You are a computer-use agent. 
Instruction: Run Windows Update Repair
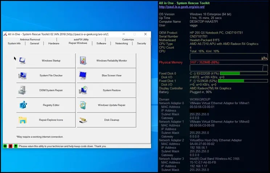(x=106, y=105)
